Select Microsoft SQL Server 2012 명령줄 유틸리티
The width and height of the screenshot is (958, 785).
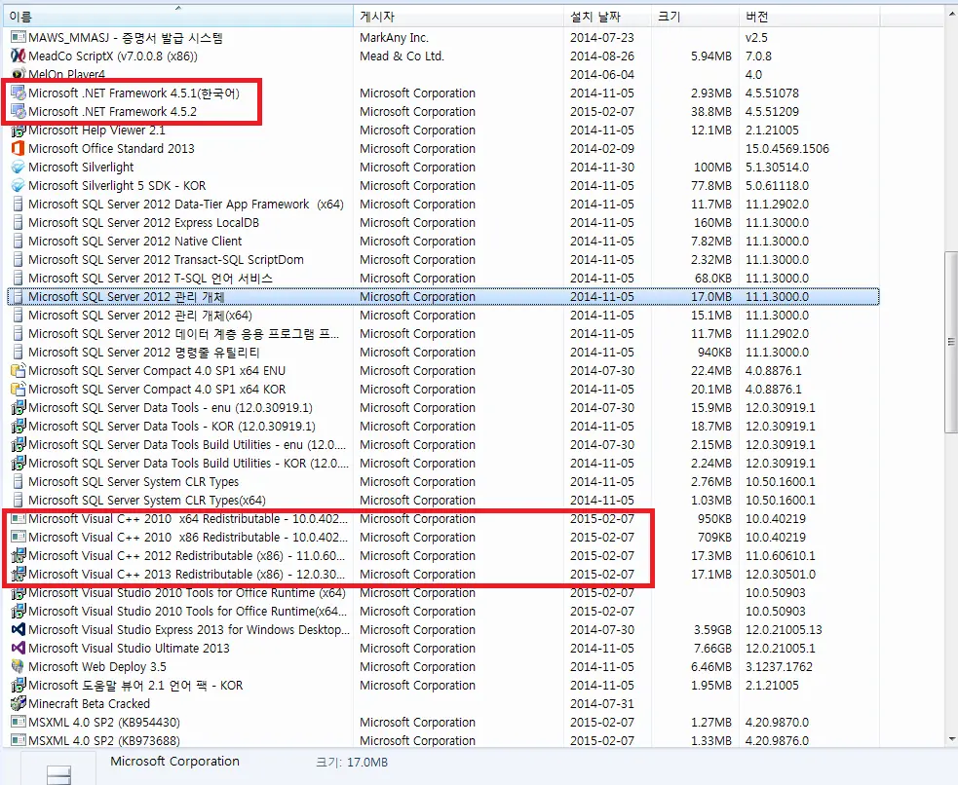point(443,353)
